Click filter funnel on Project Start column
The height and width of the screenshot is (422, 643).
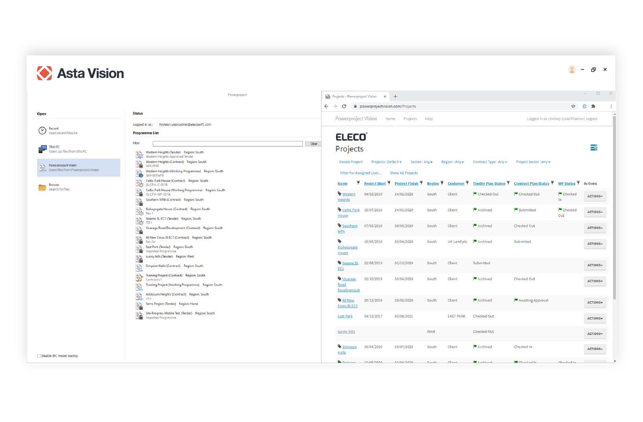coord(389,183)
